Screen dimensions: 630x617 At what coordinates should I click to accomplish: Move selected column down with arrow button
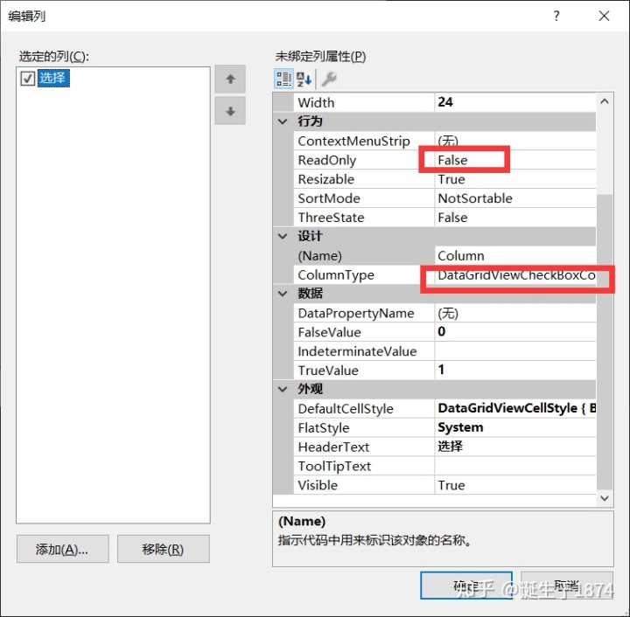click(230, 111)
